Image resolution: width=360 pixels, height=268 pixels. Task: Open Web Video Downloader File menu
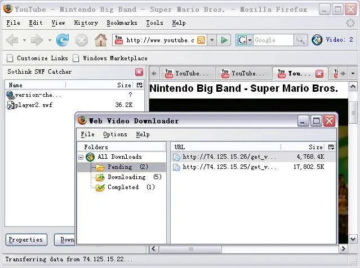(87, 135)
